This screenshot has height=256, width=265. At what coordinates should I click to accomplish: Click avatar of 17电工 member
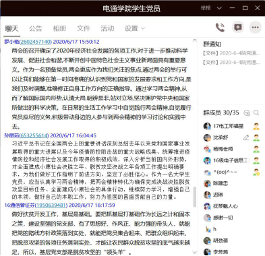point(207,126)
